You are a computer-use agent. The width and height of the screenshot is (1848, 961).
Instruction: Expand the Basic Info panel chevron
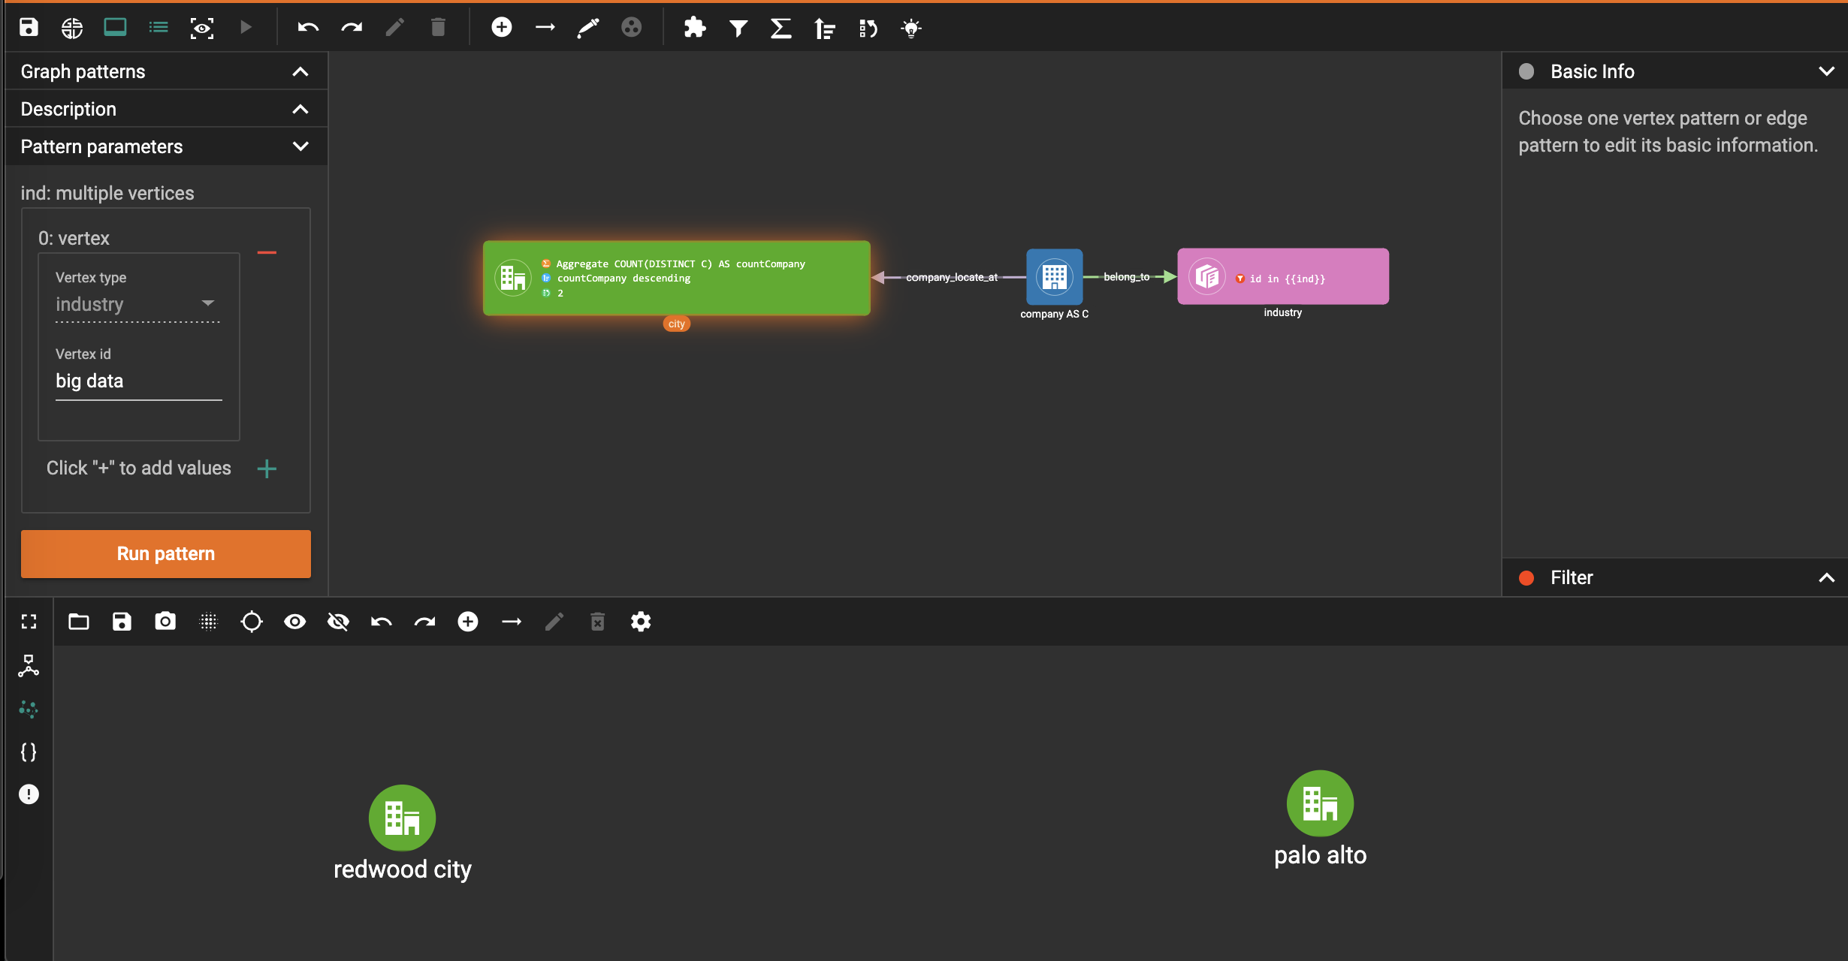(1826, 71)
